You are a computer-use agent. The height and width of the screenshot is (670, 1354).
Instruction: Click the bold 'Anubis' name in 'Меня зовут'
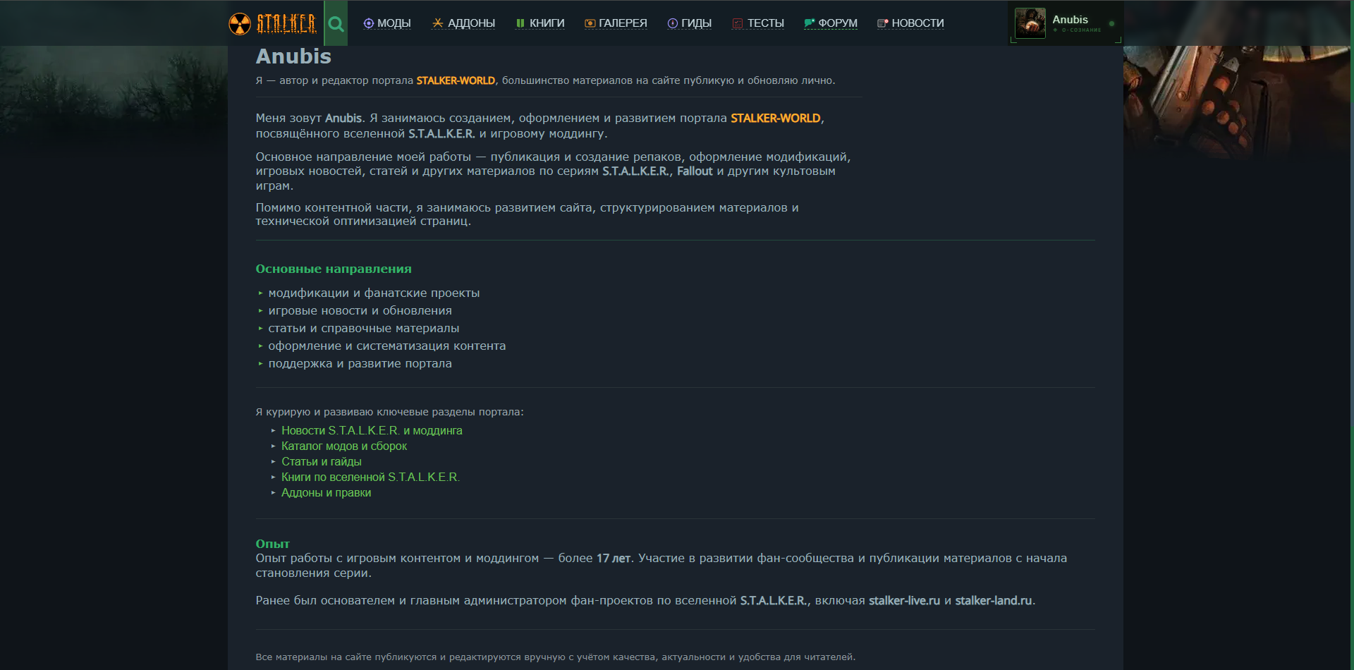343,118
